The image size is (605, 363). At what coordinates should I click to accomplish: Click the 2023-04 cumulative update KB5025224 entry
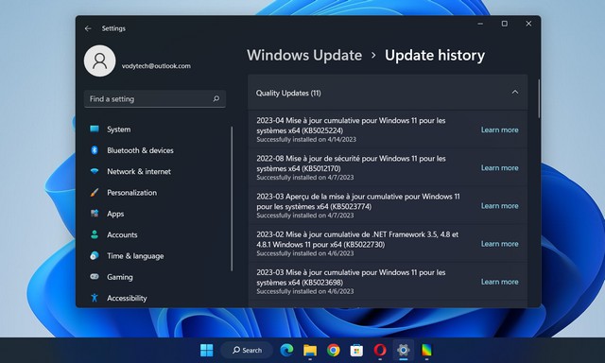pos(388,130)
